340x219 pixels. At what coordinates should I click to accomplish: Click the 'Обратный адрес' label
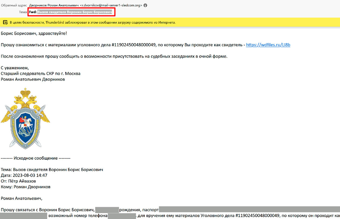[14, 5]
